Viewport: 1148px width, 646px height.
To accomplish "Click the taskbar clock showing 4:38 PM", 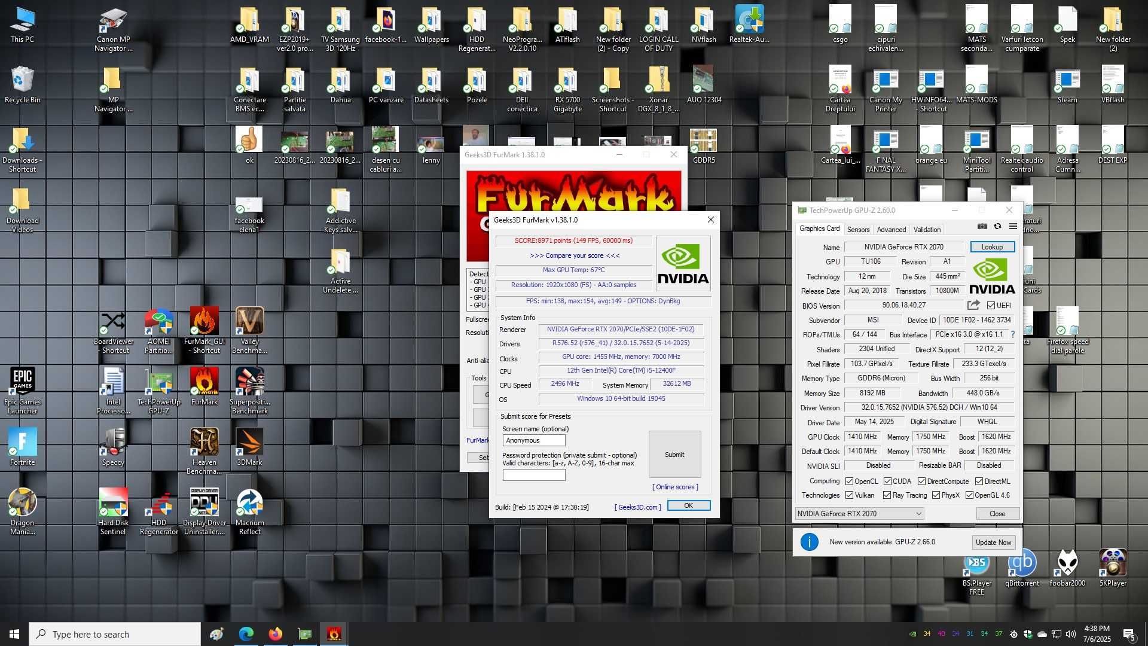I will pyautogui.click(x=1097, y=634).
